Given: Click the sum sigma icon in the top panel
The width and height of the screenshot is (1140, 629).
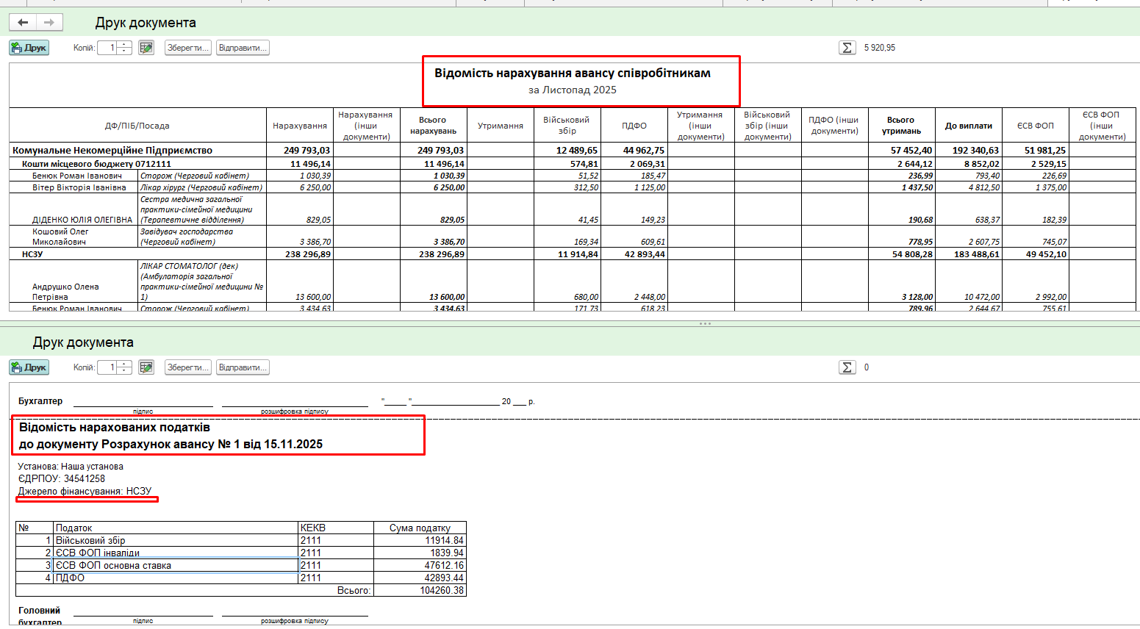Looking at the screenshot, I should [847, 48].
